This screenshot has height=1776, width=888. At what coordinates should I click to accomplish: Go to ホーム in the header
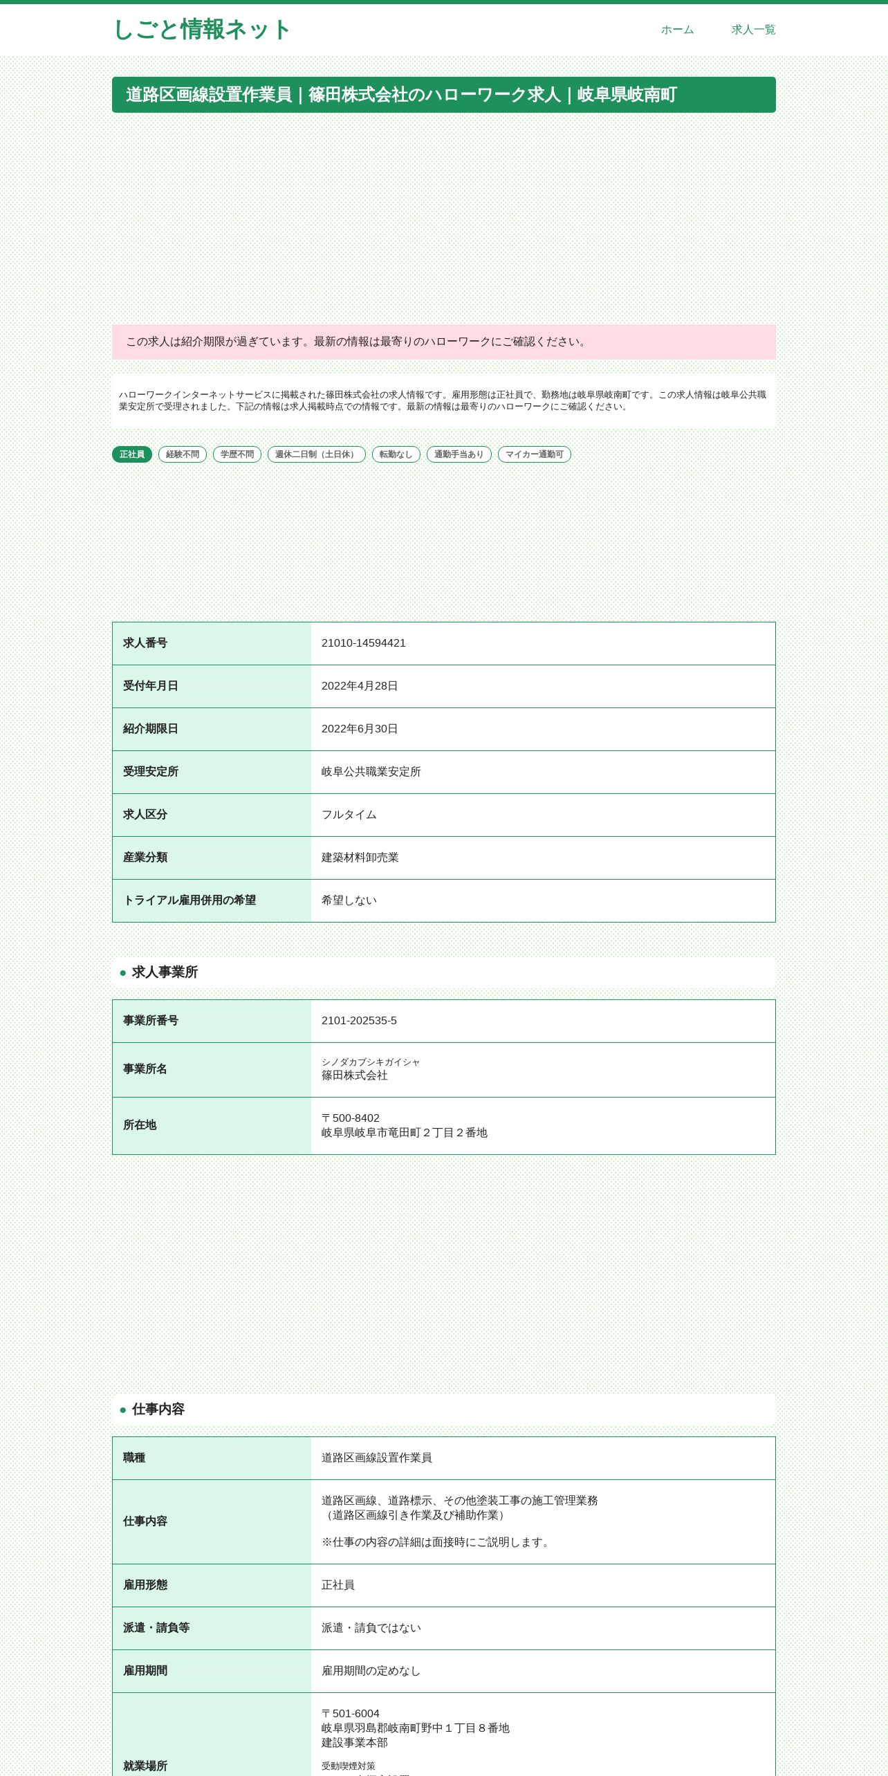pos(677,30)
